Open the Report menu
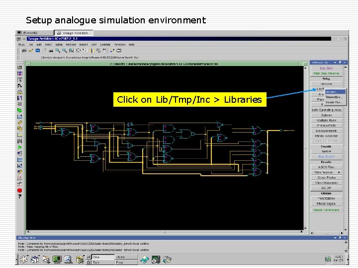The height and width of the screenshot is (268, 358). 84,45
